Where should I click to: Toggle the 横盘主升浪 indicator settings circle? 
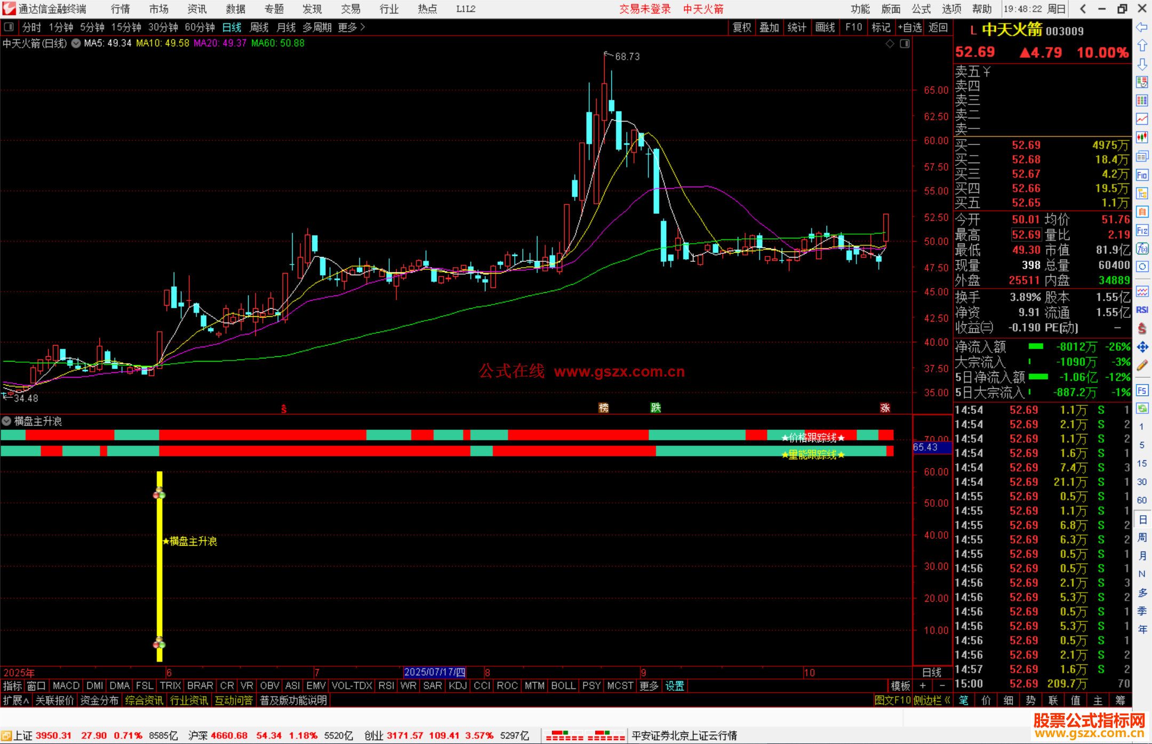click(x=7, y=421)
